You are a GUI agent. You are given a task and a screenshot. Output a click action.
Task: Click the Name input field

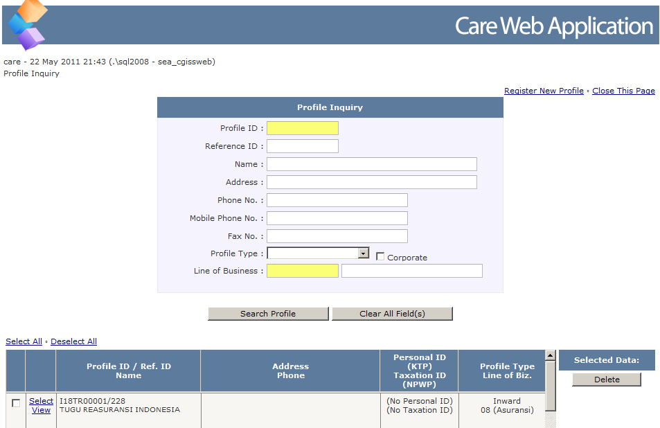point(371,164)
